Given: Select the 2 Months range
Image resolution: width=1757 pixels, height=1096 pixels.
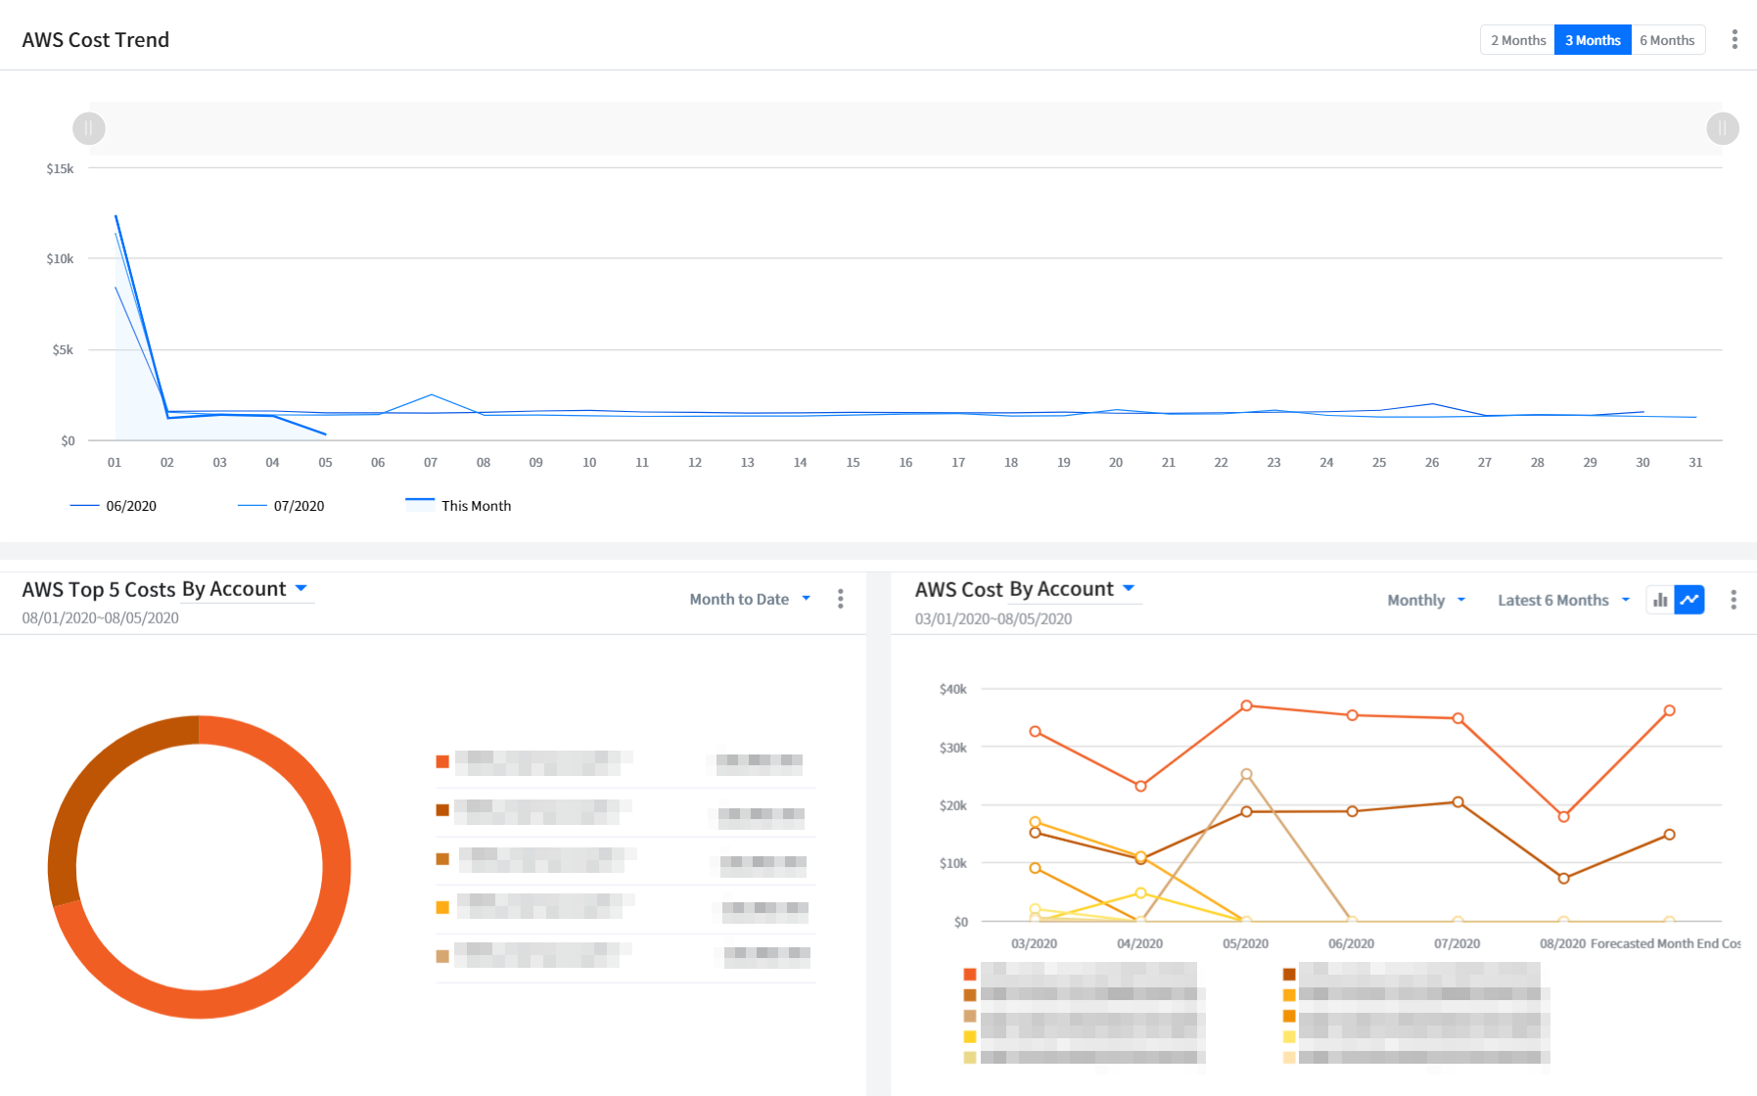Looking at the screenshot, I should 1517,40.
